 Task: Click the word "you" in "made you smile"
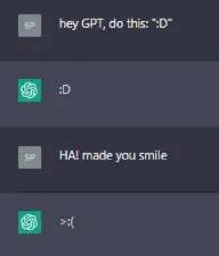pos(126,157)
